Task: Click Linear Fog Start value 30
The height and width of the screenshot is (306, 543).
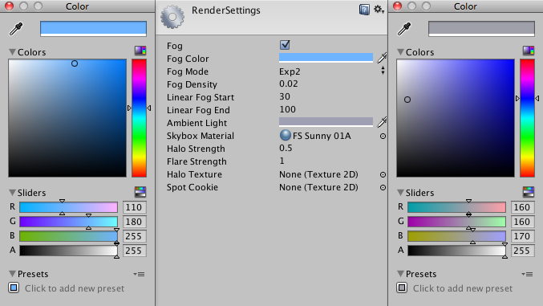Action: pyautogui.click(x=285, y=97)
